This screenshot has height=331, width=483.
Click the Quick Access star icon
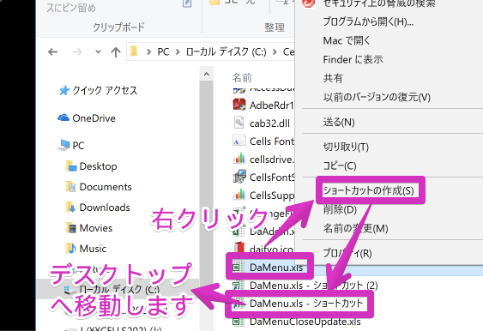pos(64,90)
